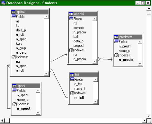This screenshot has width=152, height=124.
Task: Click the predmets list scroll-up arrow
Action: (x=140, y=42)
